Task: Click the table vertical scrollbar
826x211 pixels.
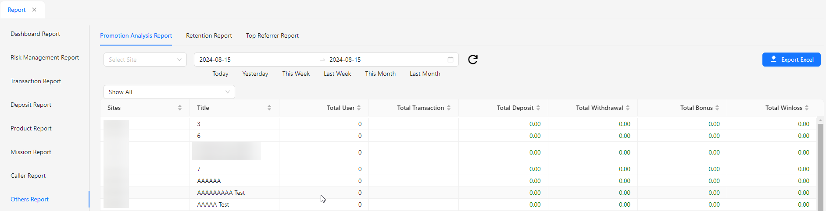Action: (820, 166)
